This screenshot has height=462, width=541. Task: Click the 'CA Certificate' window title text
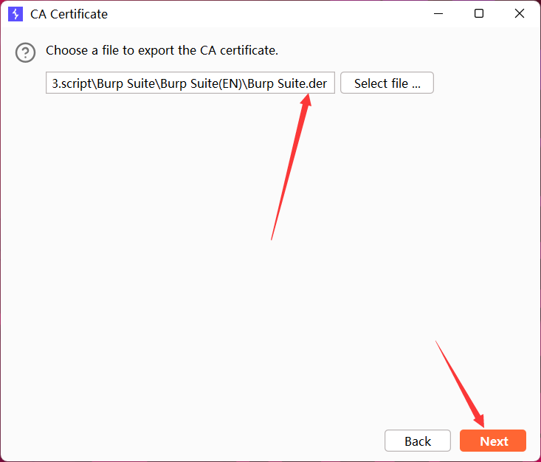click(69, 14)
